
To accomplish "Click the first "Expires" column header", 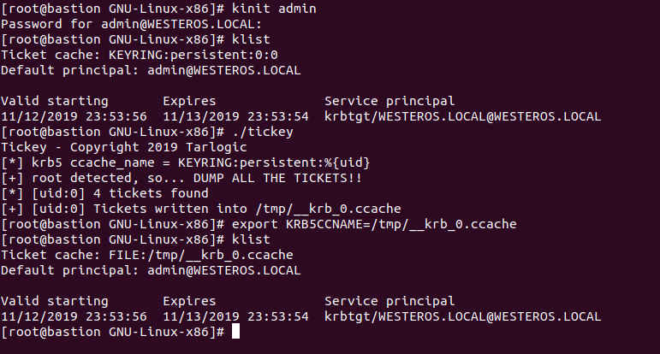I will pos(188,101).
